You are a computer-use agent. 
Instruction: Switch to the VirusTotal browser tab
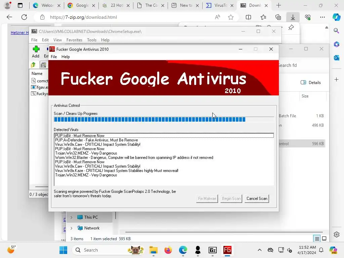220,5
